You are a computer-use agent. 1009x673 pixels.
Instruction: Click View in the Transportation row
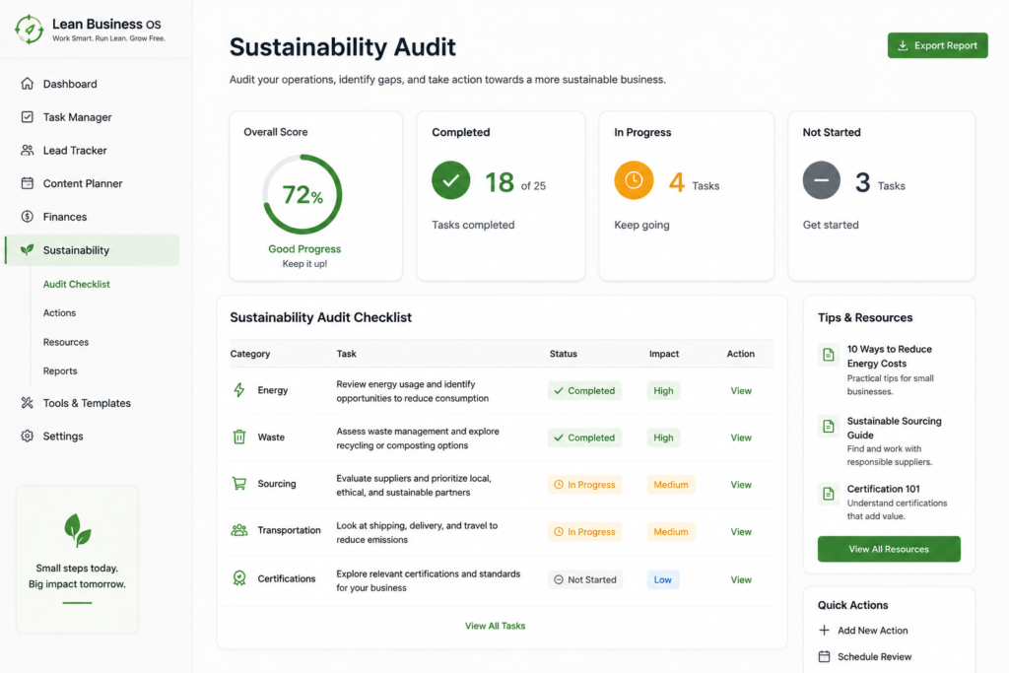[741, 531]
